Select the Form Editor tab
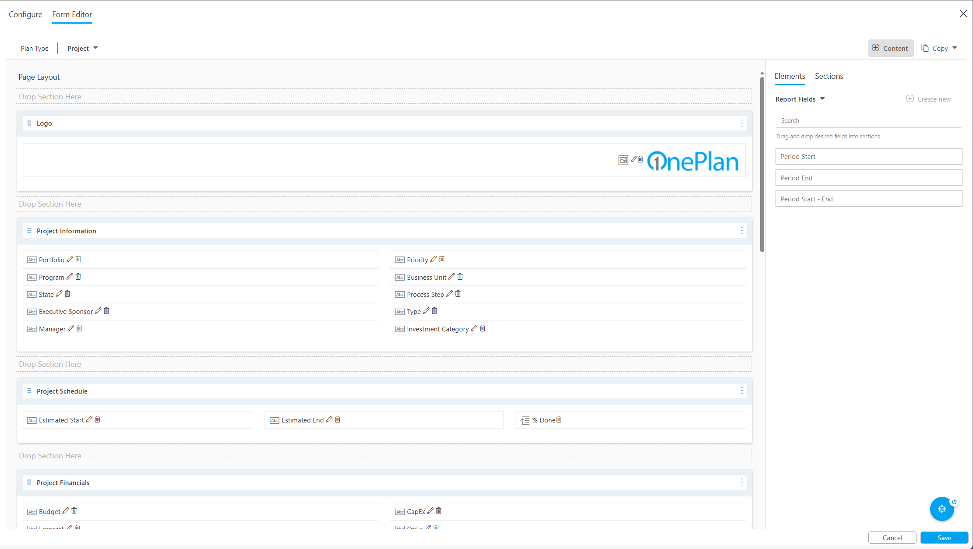 pos(72,14)
